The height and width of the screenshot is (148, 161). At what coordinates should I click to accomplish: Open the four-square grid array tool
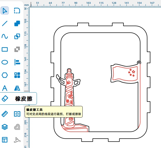click(17, 75)
